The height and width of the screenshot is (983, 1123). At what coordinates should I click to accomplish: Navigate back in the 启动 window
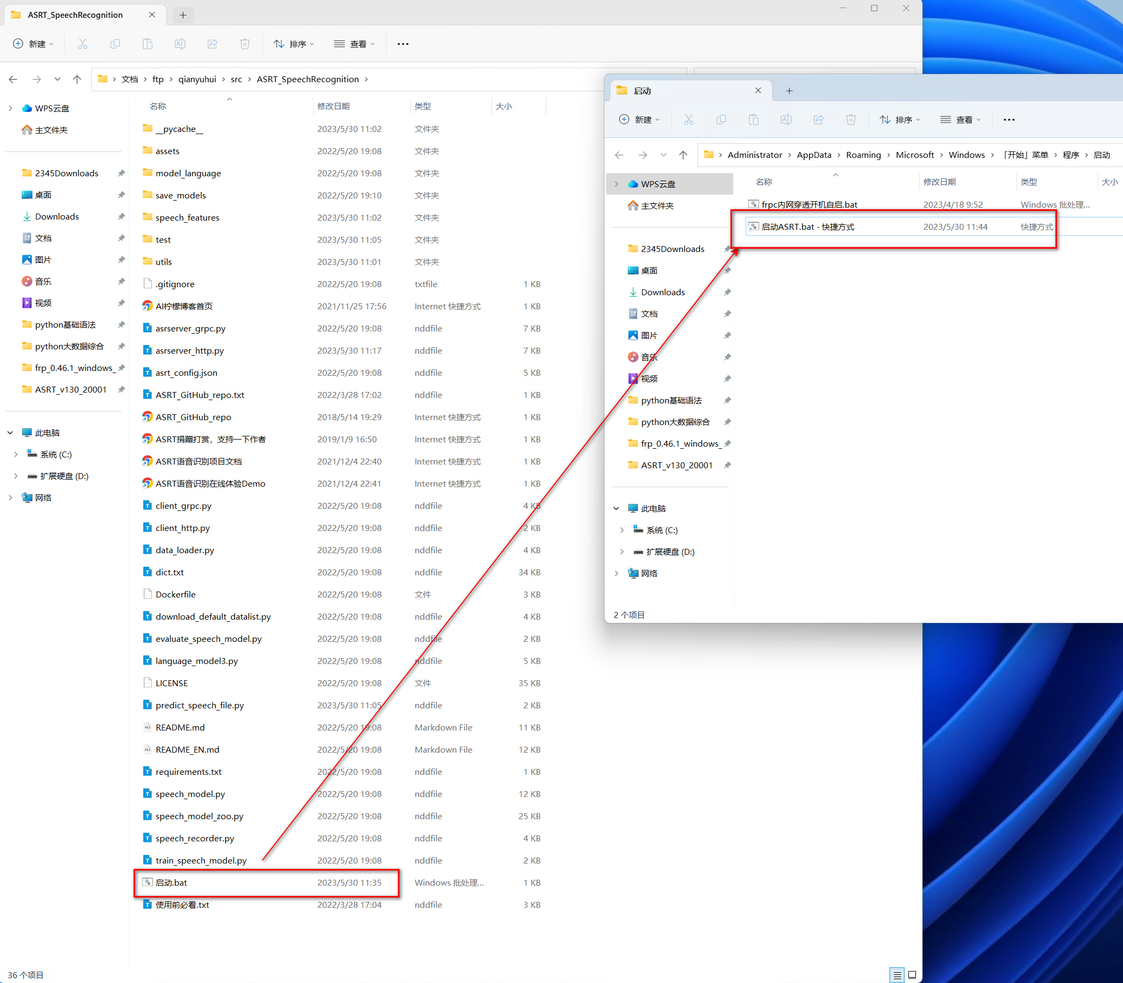point(619,155)
